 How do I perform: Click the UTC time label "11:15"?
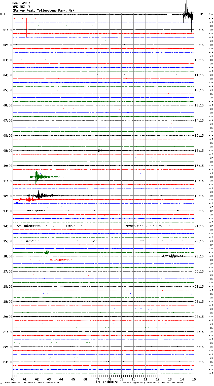pos(199,75)
